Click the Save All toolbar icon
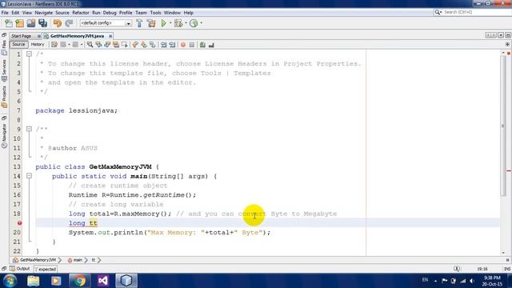This screenshot has width=512, height=288. point(42,23)
